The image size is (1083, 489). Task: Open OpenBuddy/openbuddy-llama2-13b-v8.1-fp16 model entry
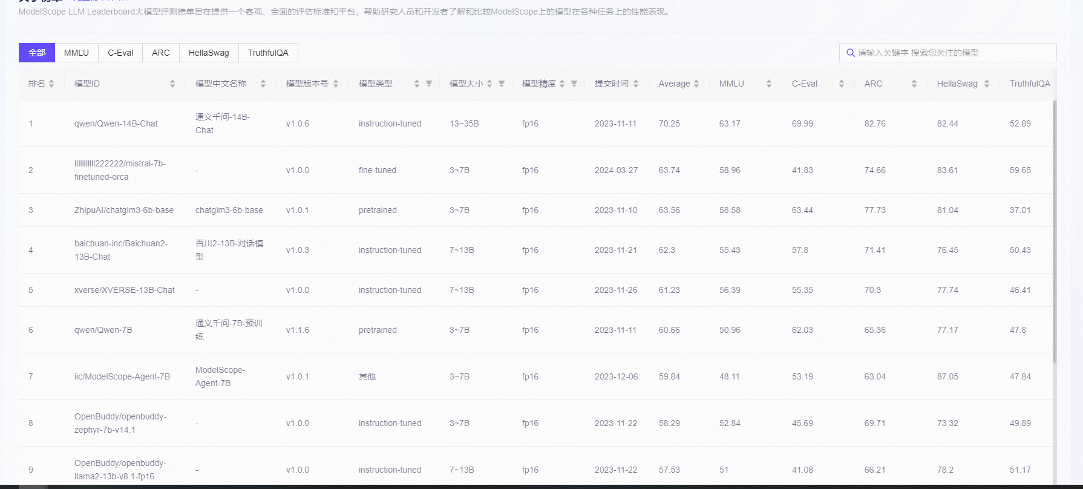point(120,470)
